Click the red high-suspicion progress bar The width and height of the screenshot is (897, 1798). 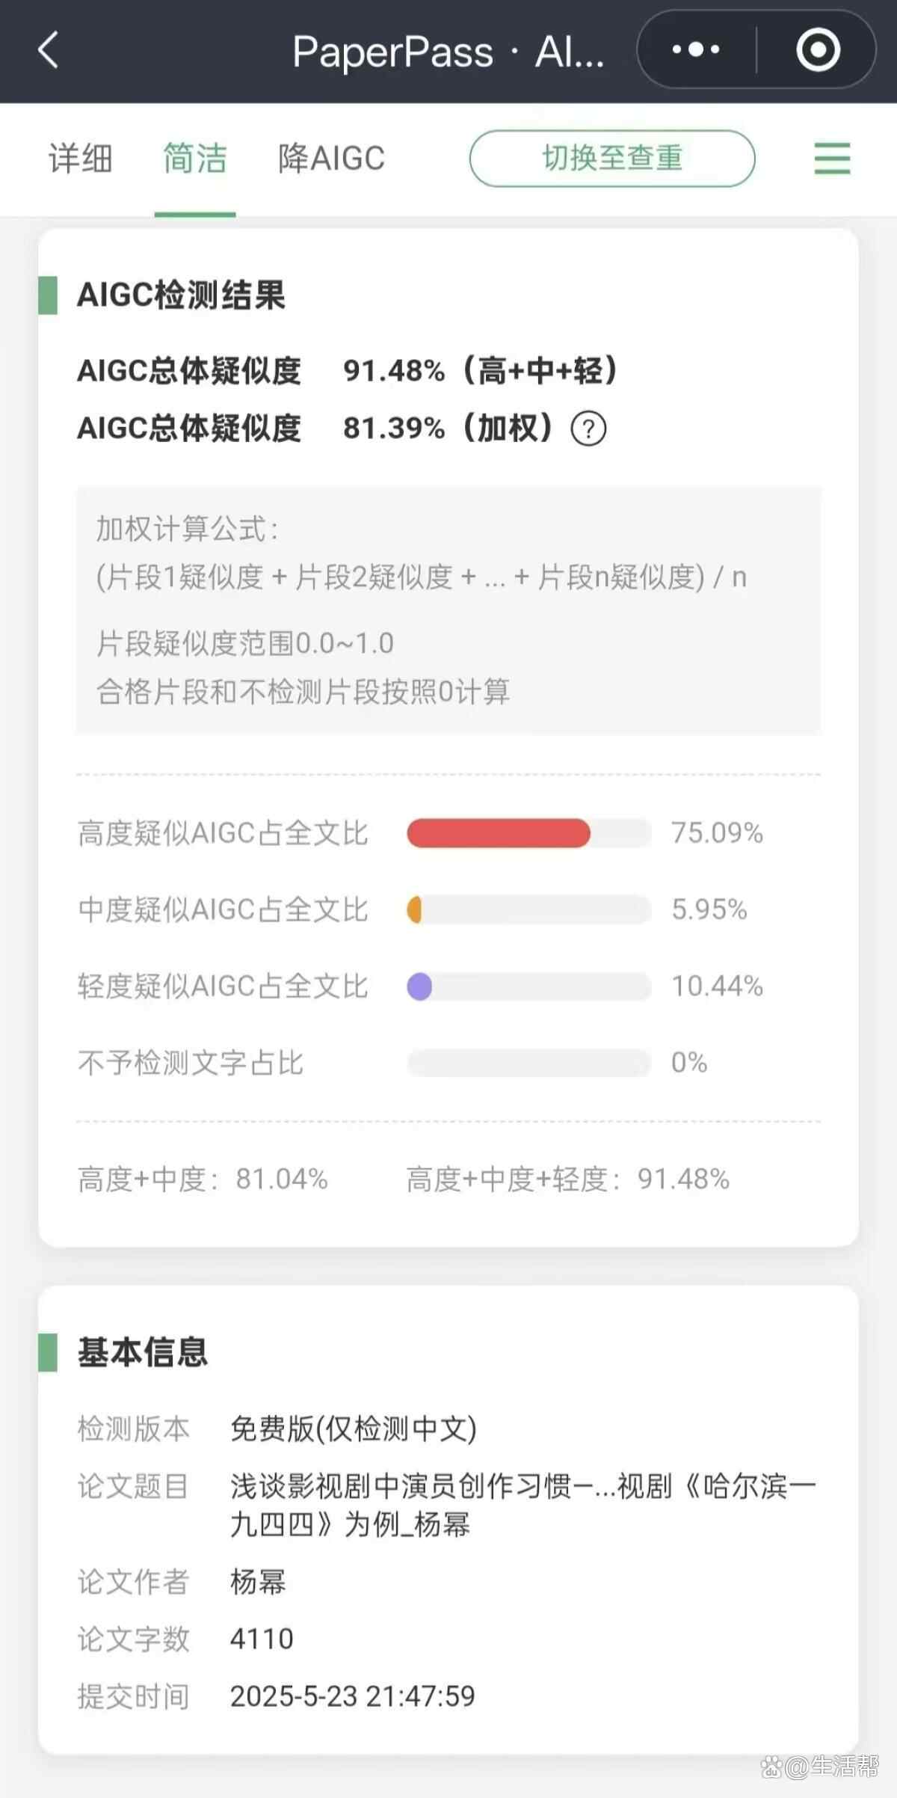click(x=499, y=833)
